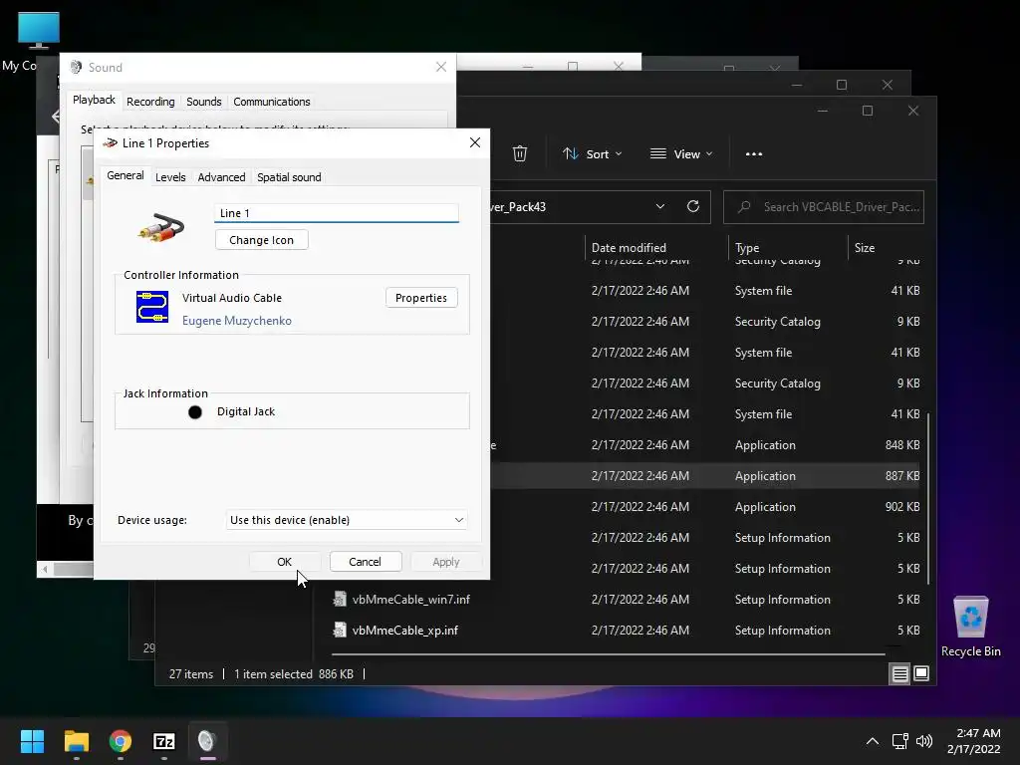The height and width of the screenshot is (765, 1020).
Task: Click the greyed-out Apply button
Action: [x=445, y=562]
